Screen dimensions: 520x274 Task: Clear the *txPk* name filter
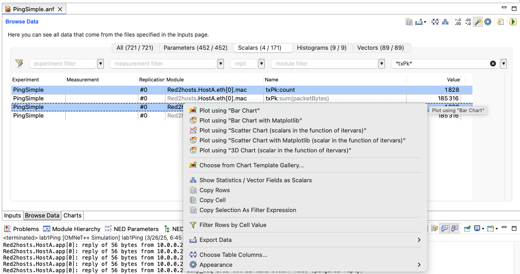(x=493, y=64)
